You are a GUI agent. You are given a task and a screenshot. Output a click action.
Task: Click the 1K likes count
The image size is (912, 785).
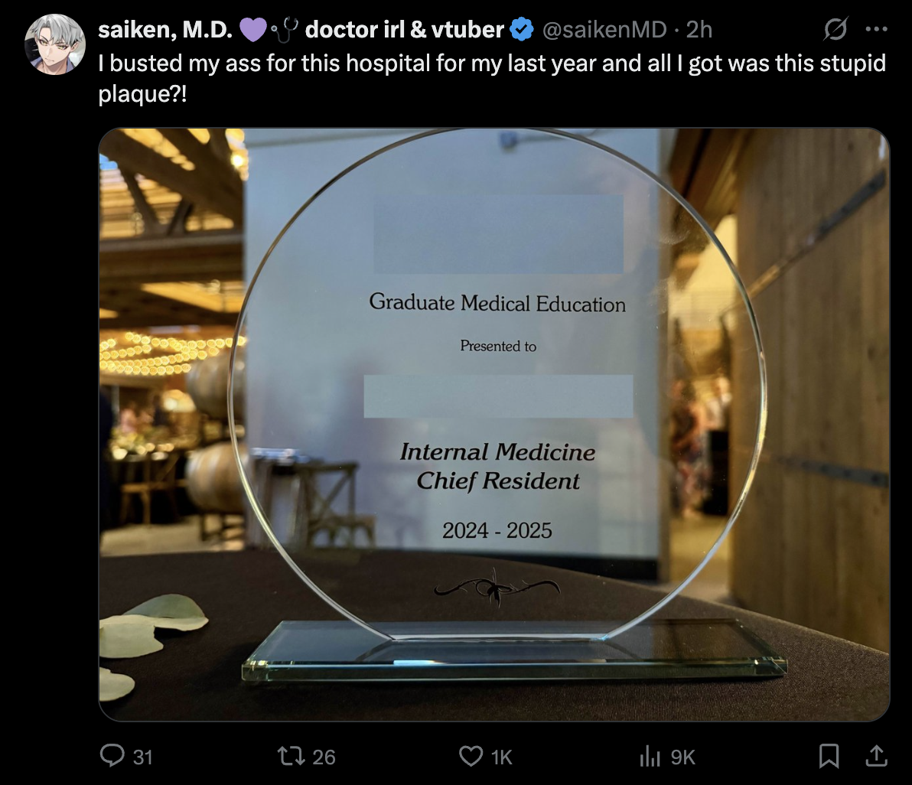tap(501, 757)
